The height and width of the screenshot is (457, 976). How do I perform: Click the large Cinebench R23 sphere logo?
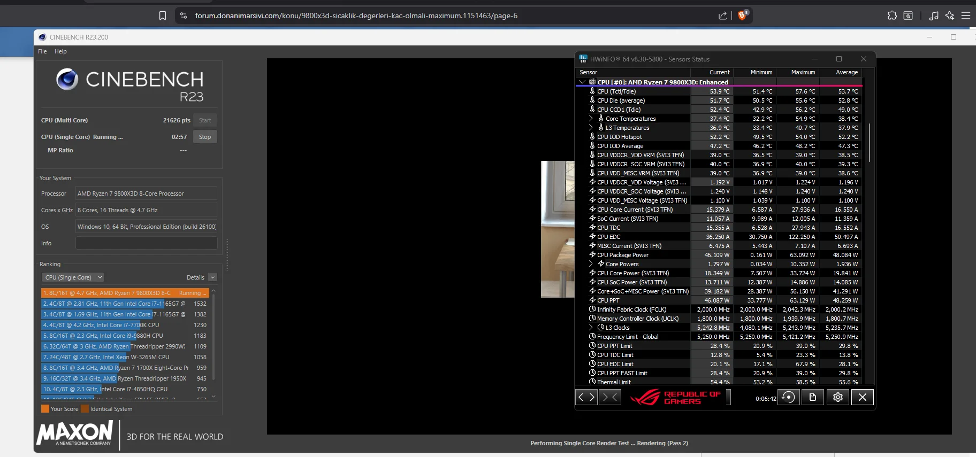[67, 79]
